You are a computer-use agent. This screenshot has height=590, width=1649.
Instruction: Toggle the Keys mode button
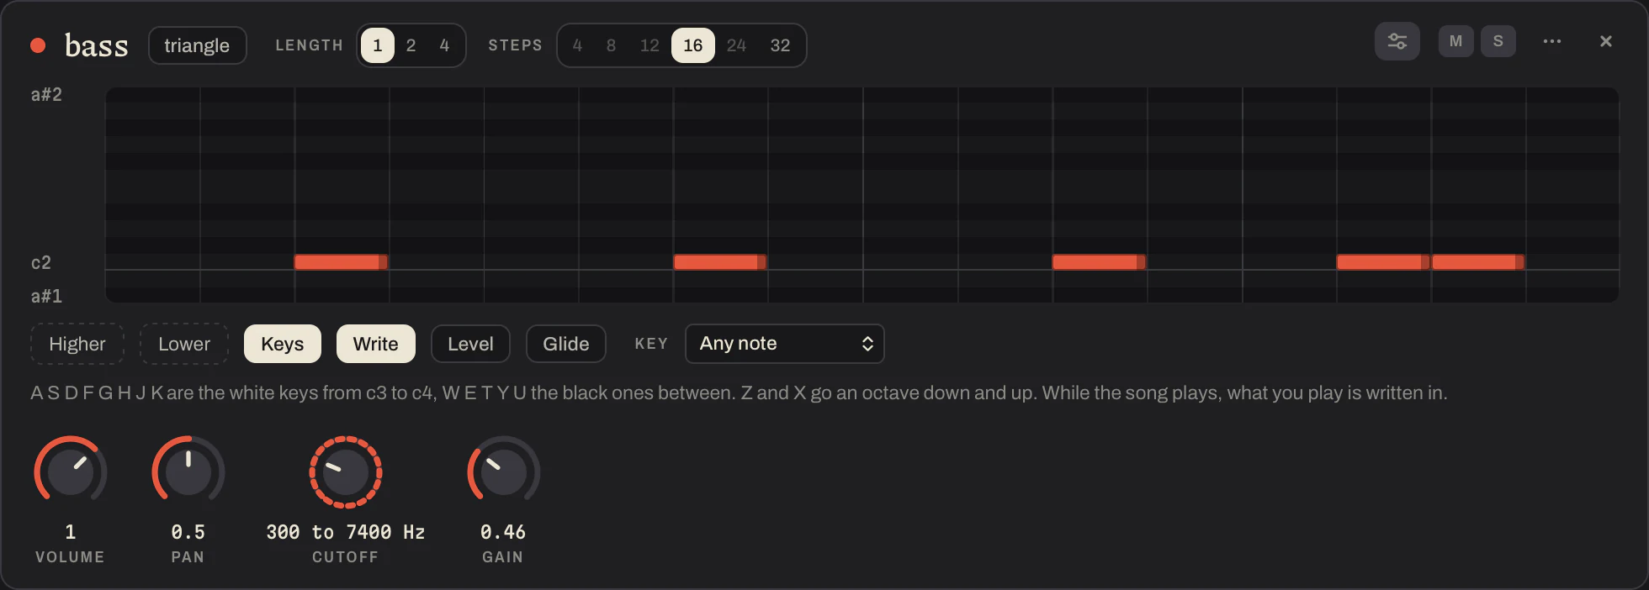[x=282, y=344]
